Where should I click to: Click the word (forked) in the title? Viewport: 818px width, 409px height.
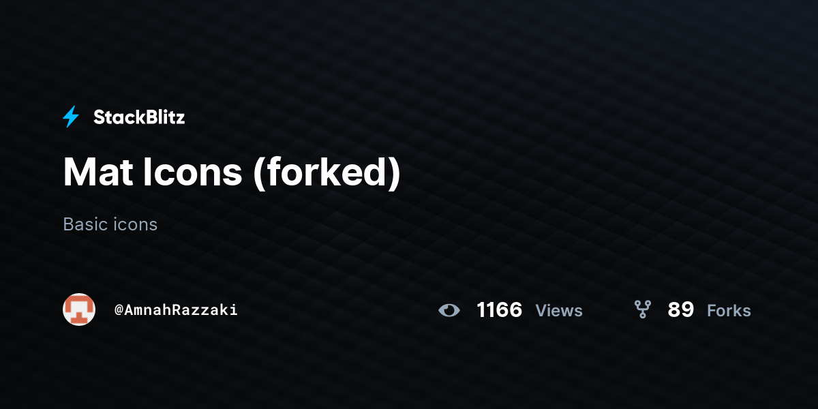point(327,173)
